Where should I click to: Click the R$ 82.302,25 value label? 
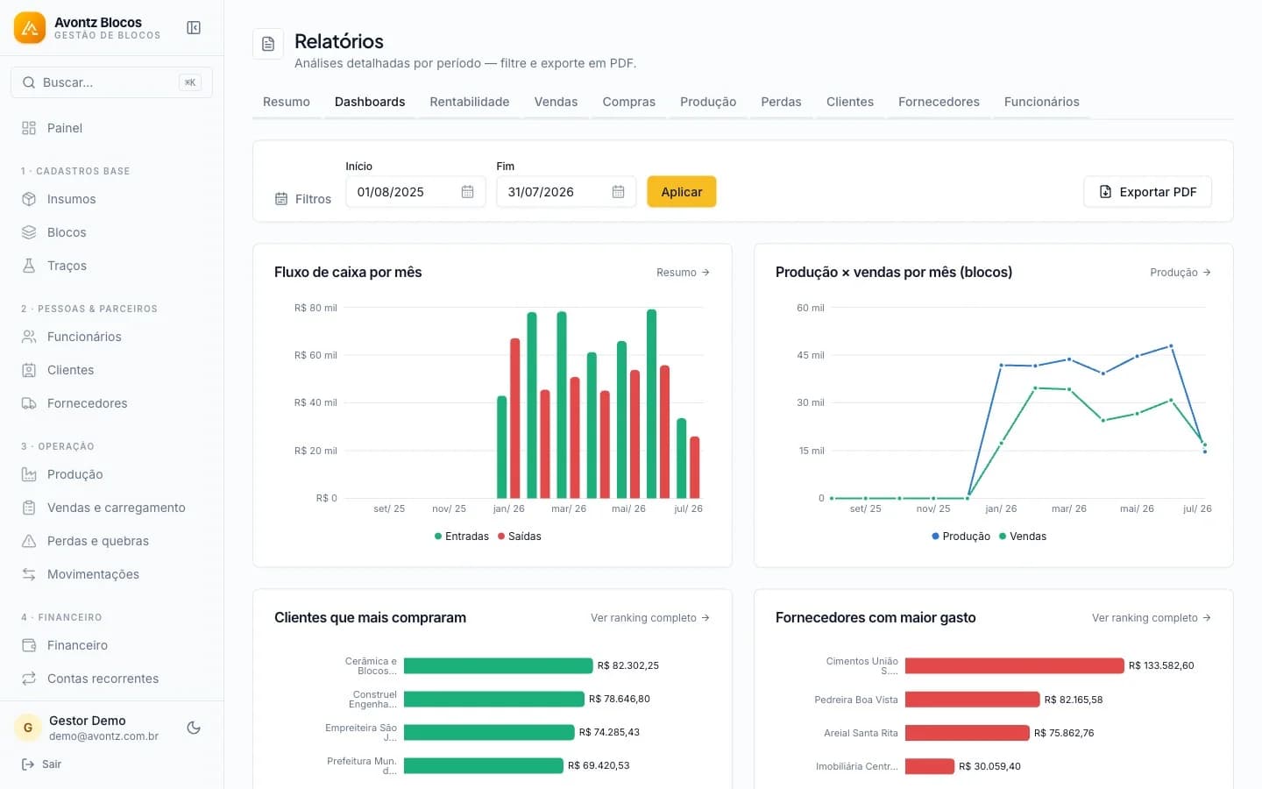pyautogui.click(x=628, y=665)
